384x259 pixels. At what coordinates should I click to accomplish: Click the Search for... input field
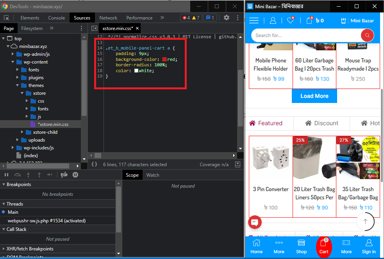(x=306, y=35)
